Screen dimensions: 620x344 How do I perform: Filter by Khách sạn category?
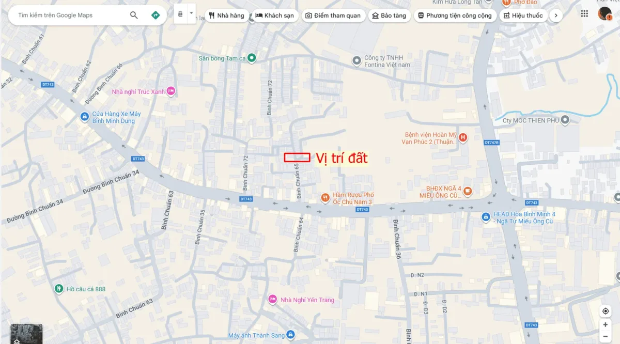coord(275,15)
